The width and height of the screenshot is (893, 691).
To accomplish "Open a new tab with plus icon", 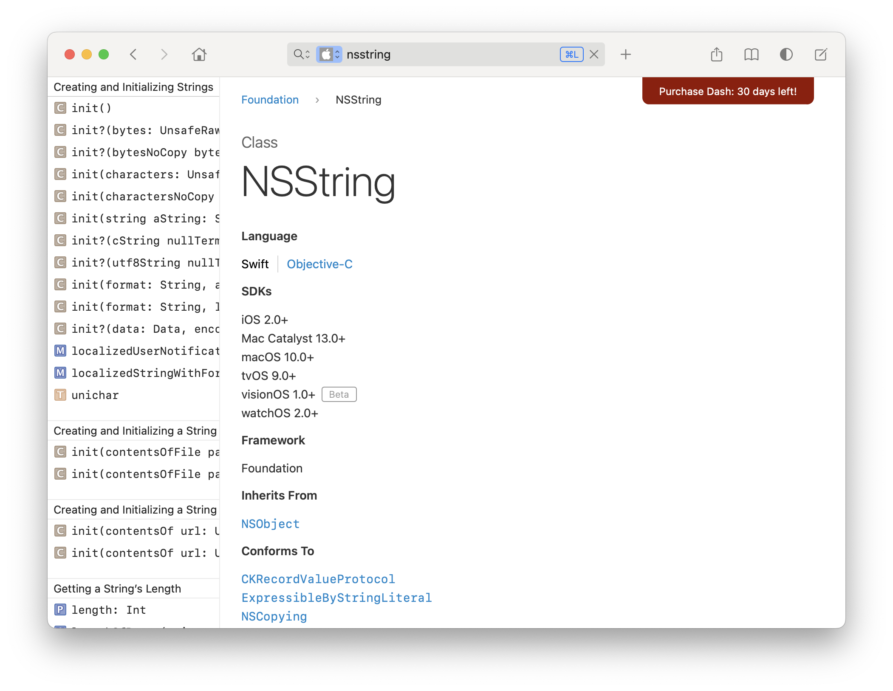I will click(625, 54).
